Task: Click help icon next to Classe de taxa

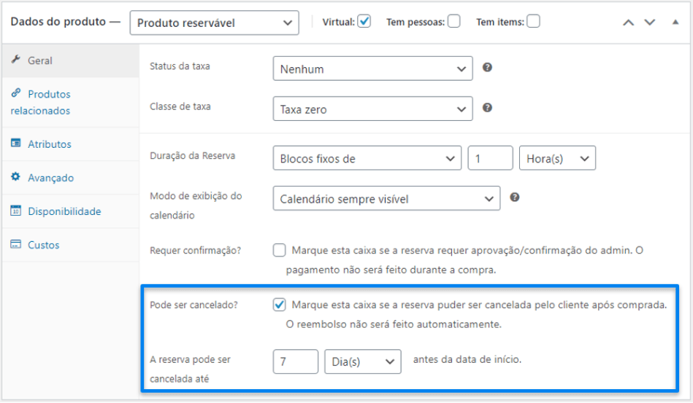Action: tap(487, 108)
